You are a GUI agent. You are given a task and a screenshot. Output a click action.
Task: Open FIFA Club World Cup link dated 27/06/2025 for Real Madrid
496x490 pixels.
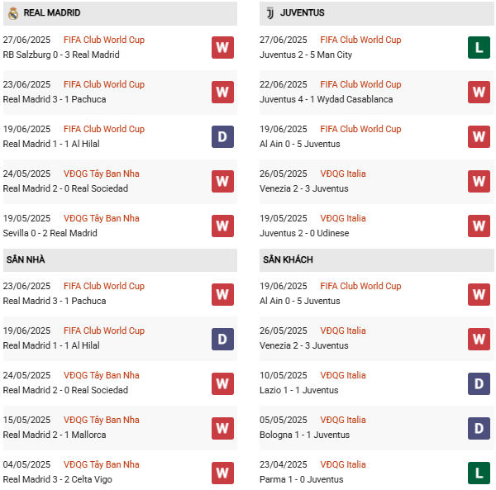coord(104,40)
